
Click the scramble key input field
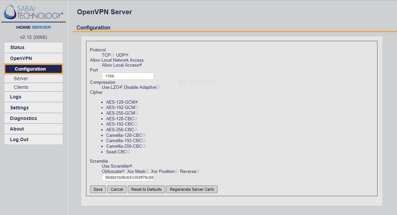128,178
